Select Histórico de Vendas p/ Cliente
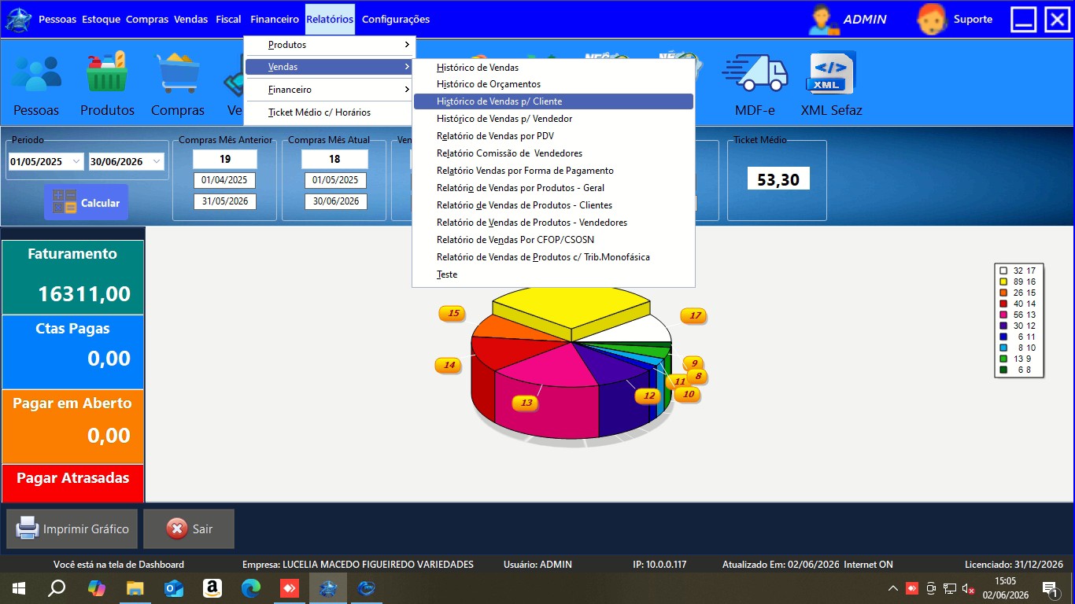This screenshot has height=604, width=1075. [553, 101]
